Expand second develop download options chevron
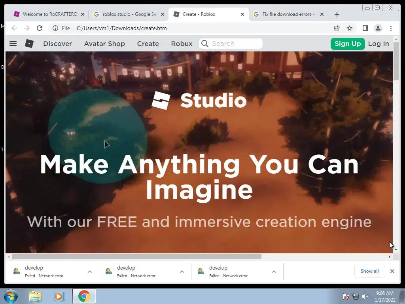Screen dimensions: 405x304 (x=182, y=272)
